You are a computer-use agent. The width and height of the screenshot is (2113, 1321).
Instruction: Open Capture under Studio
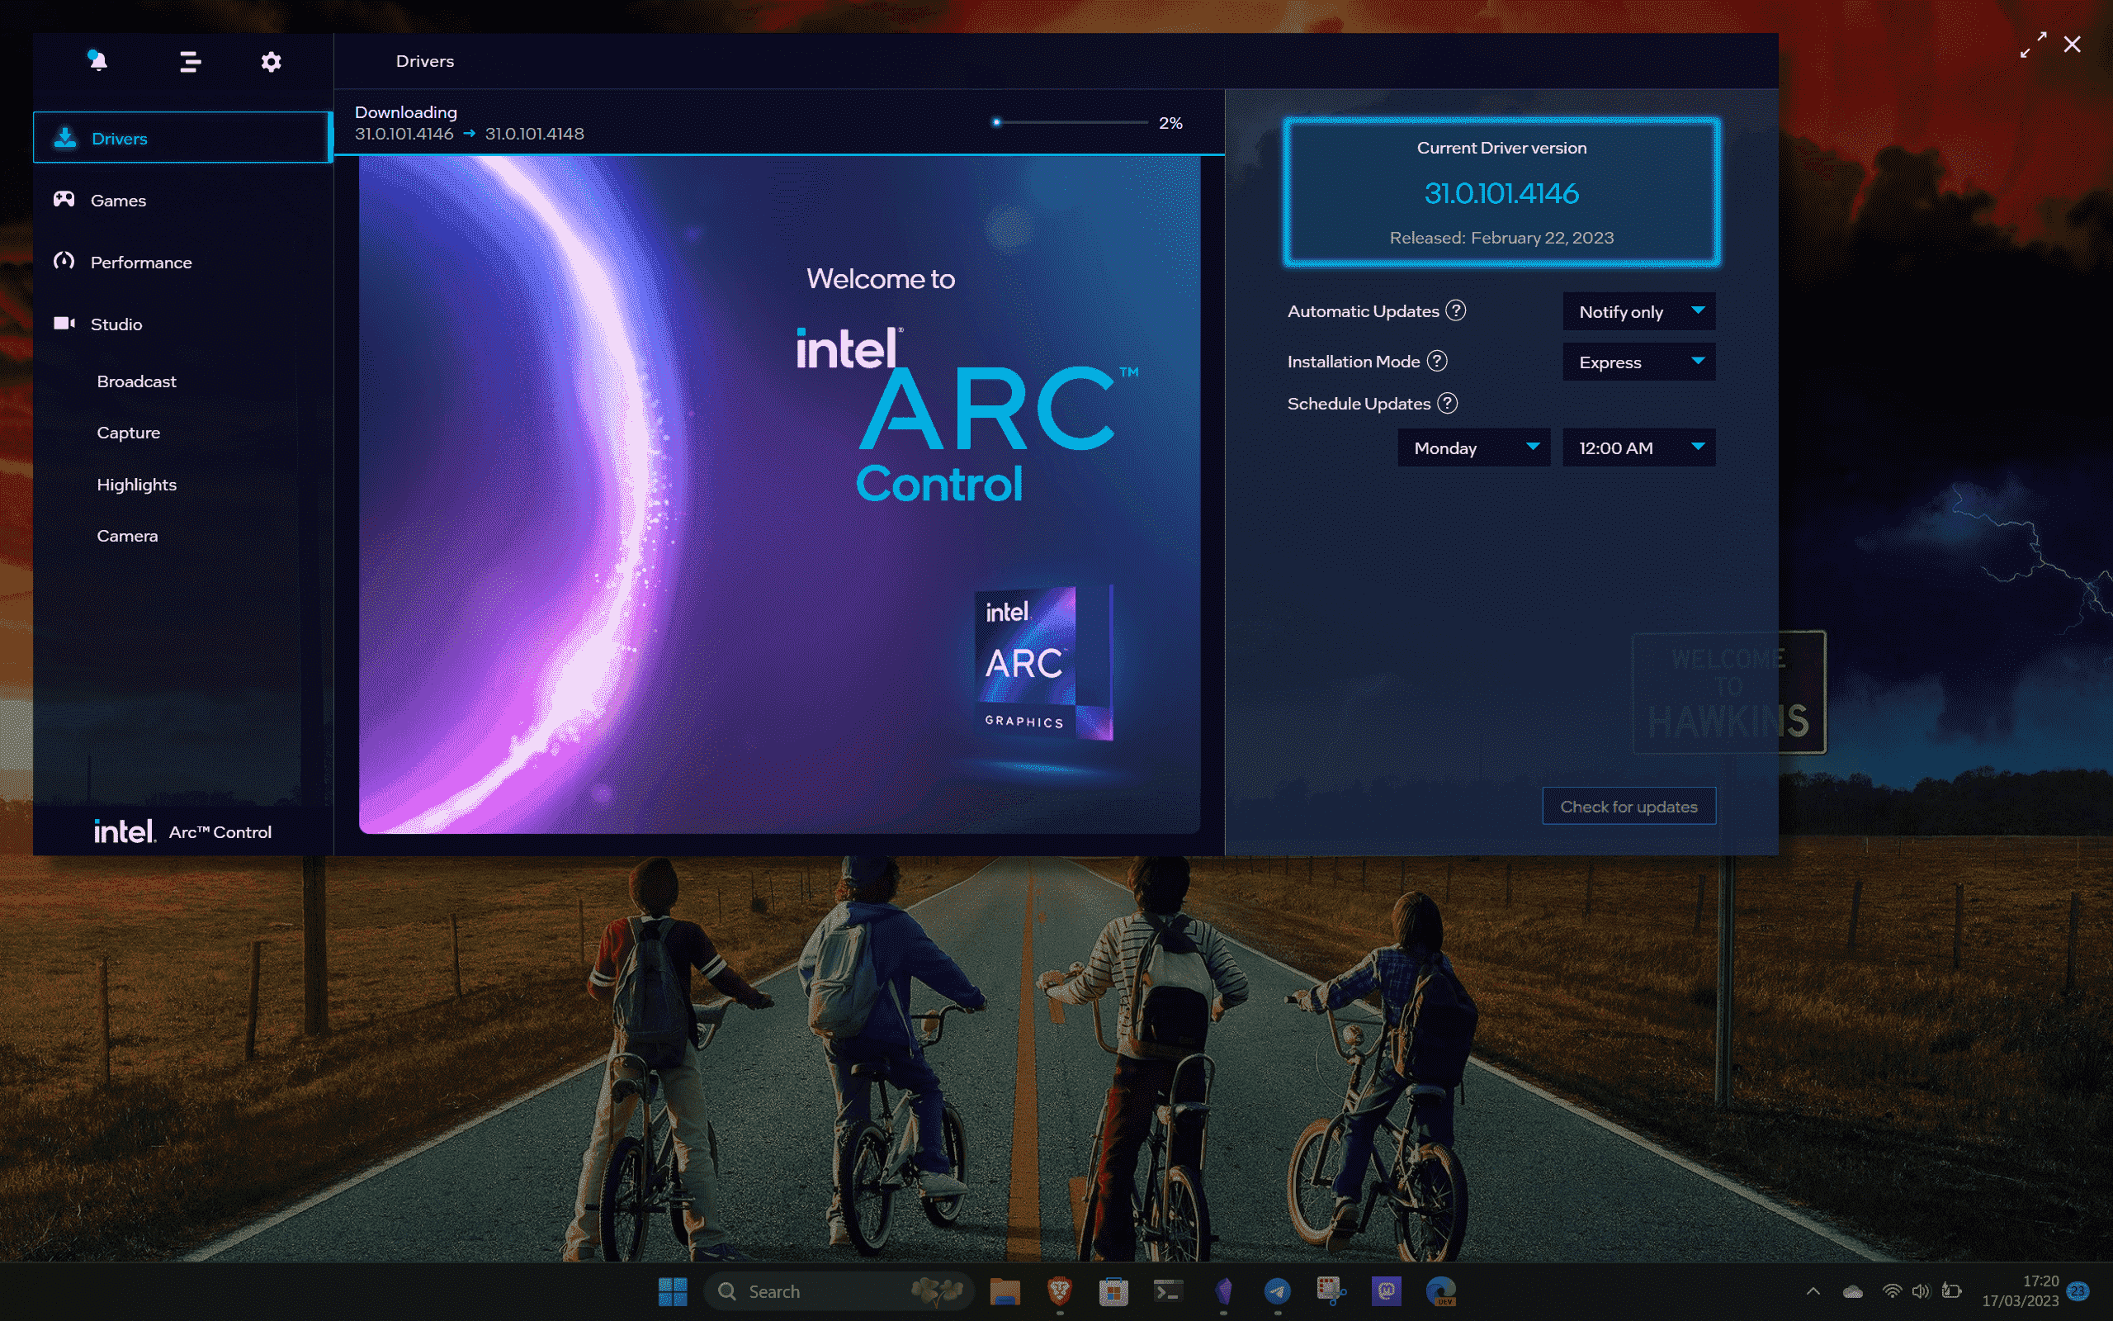[x=129, y=433]
